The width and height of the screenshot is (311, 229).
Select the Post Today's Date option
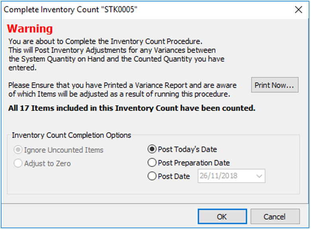pos(152,149)
